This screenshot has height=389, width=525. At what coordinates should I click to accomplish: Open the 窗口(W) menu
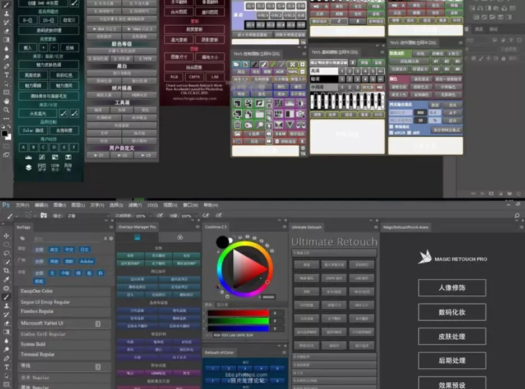(191, 205)
